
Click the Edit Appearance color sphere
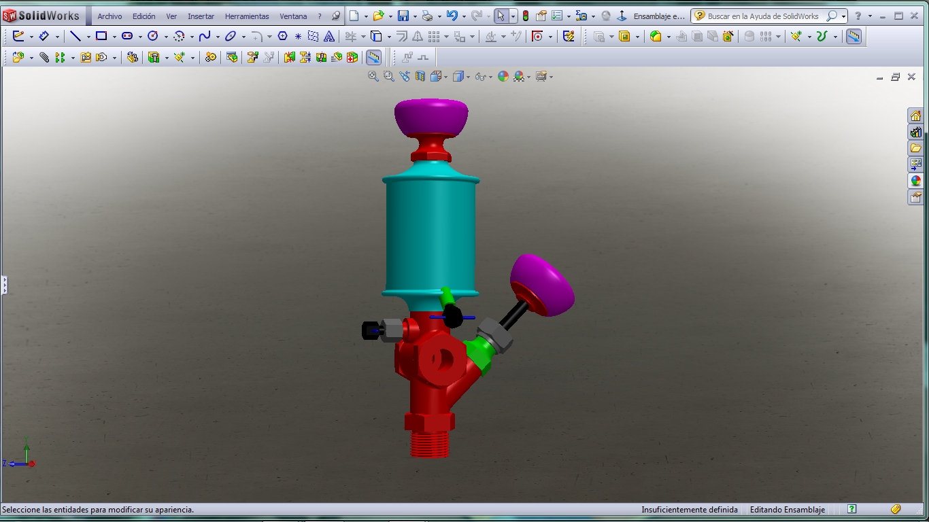tap(503, 77)
